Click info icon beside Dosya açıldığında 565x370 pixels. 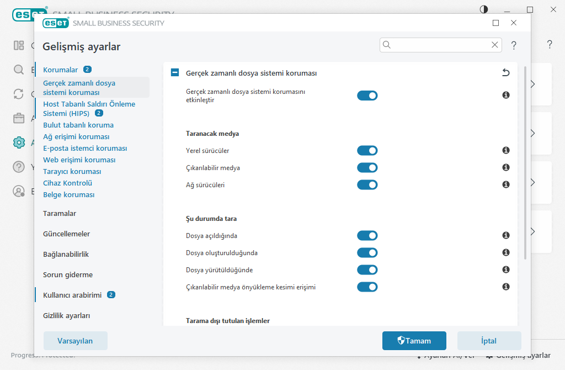click(x=505, y=235)
